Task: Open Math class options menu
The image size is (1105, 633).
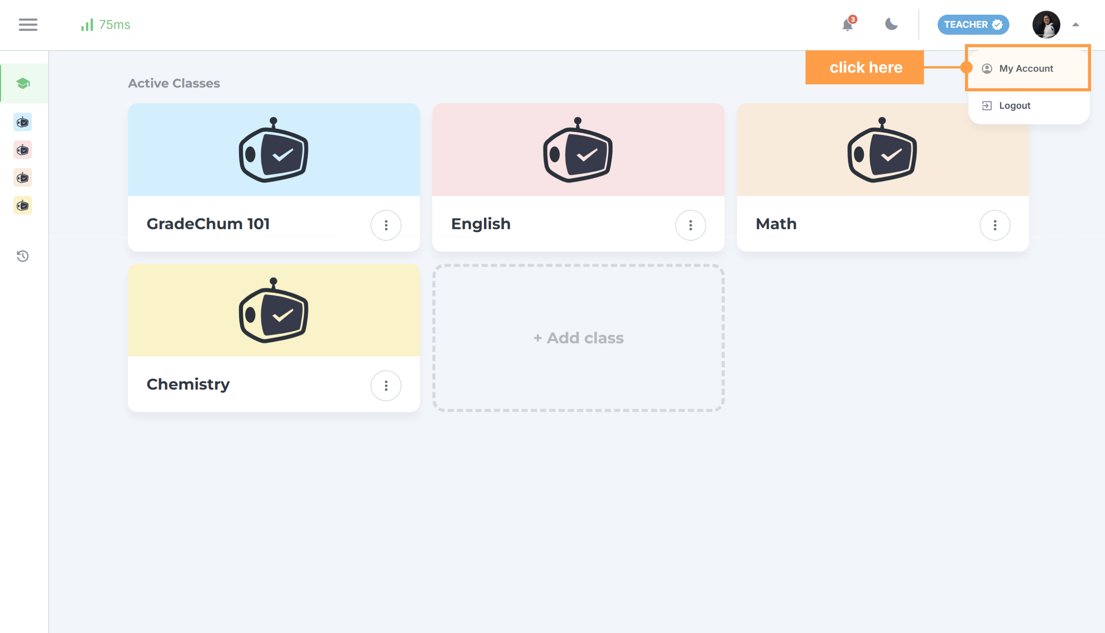Action: (x=995, y=225)
